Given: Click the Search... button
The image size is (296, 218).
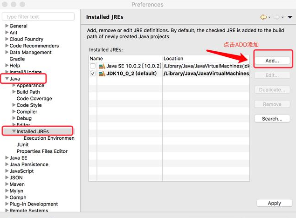Looking at the screenshot, I should (272, 119).
